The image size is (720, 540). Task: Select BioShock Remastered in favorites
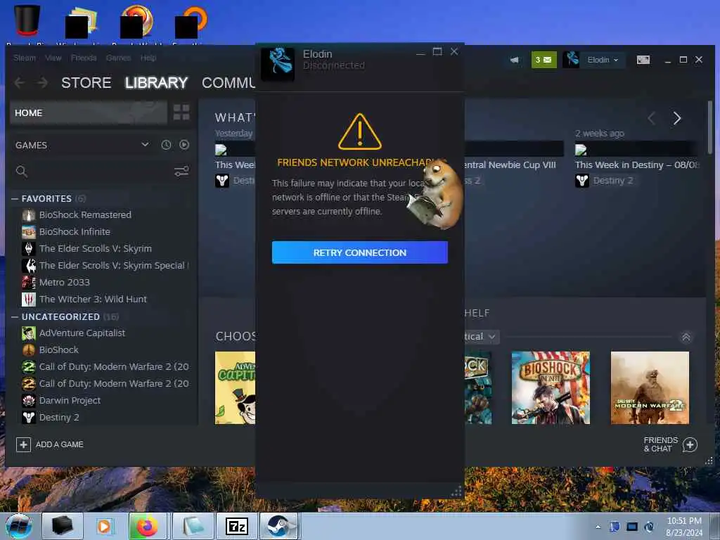click(x=85, y=215)
